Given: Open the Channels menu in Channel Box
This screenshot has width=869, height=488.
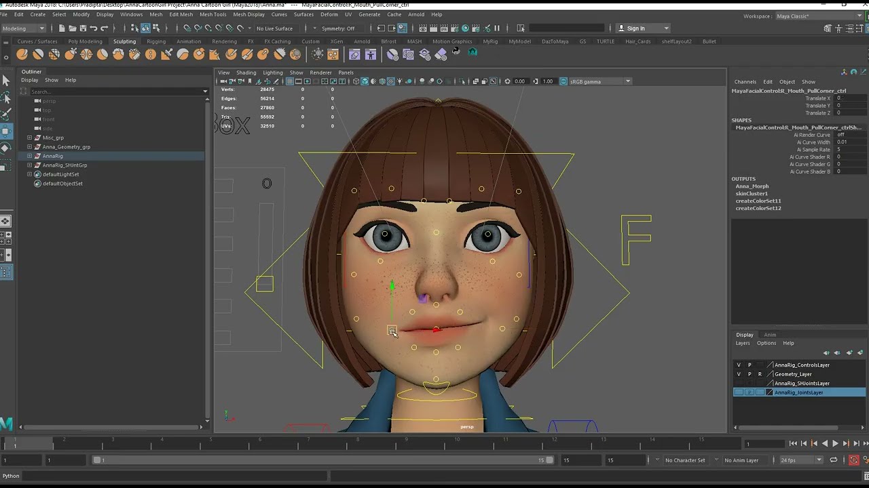Looking at the screenshot, I should point(745,82).
